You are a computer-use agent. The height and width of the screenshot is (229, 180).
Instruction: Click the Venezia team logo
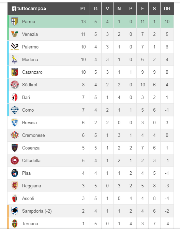click(15, 34)
